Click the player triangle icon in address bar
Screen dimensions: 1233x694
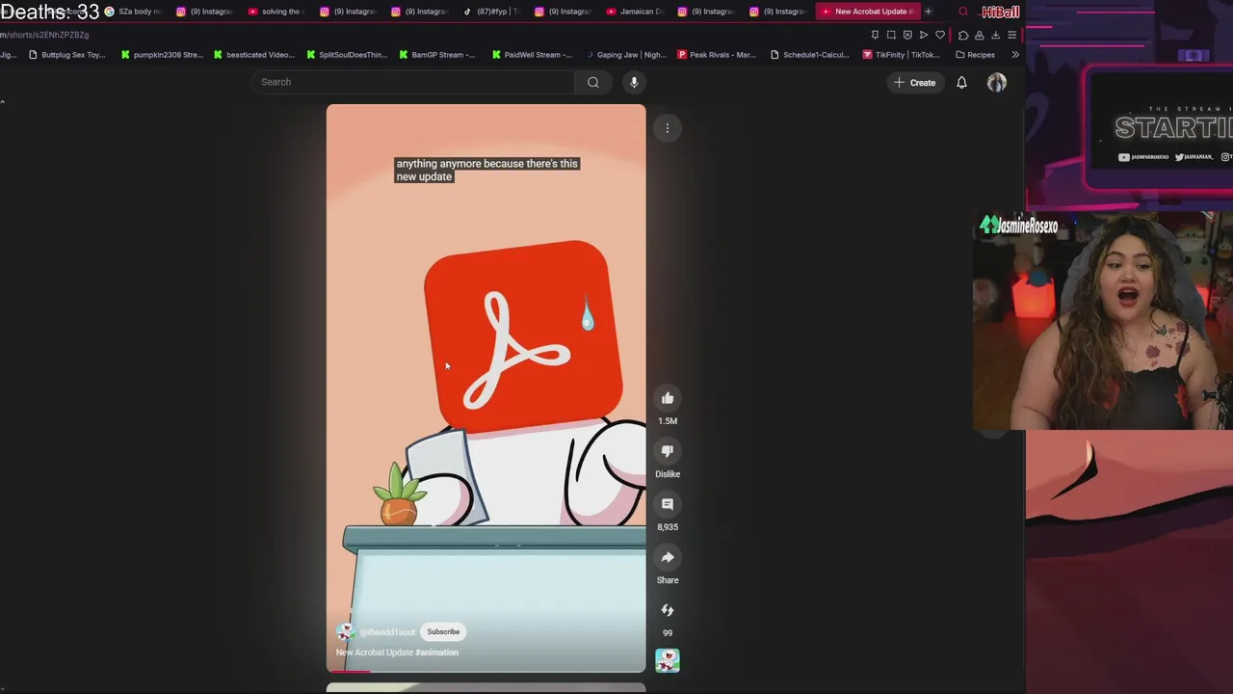click(x=924, y=35)
